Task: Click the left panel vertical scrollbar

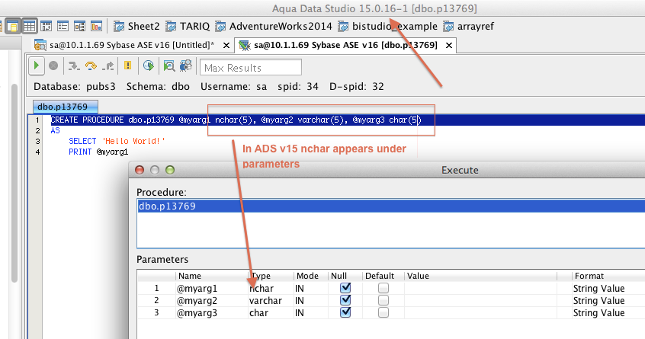Action: (x=14, y=183)
